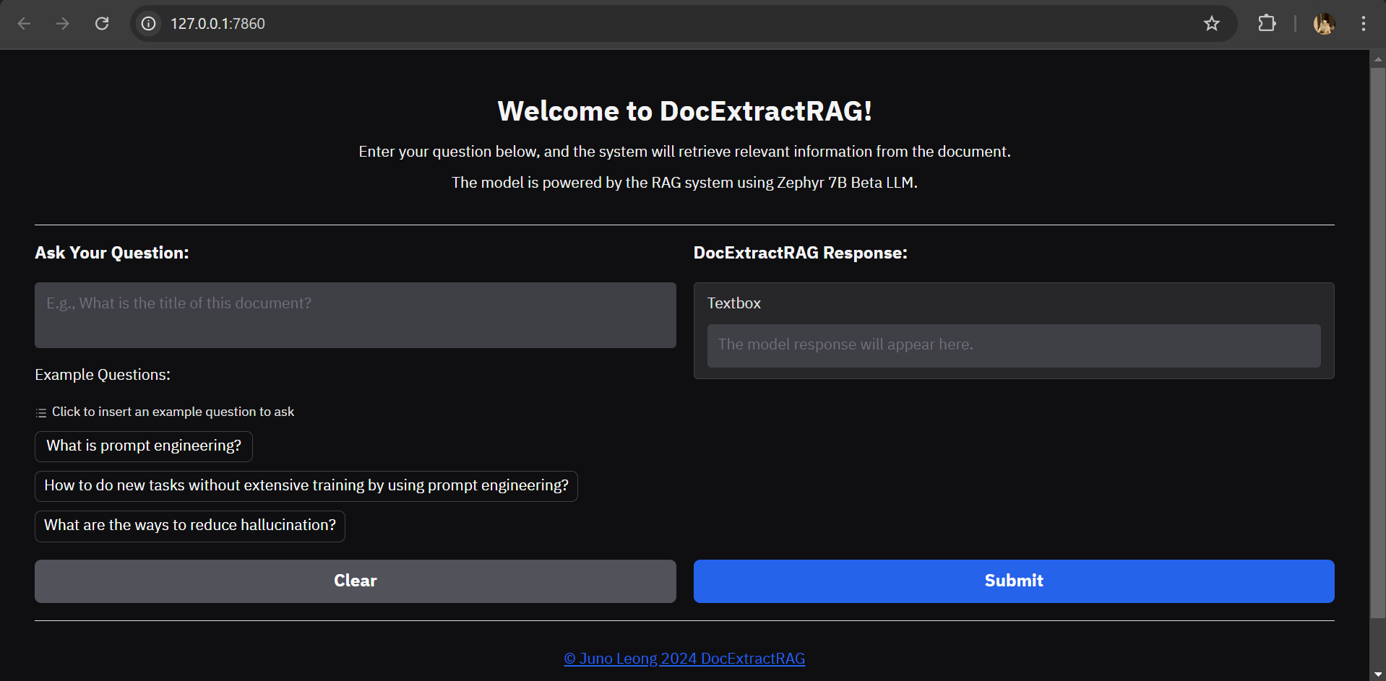The width and height of the screenshot is (1386, 681).
Task: Click into the Ask Your Question input box
Action: (356, 315)
